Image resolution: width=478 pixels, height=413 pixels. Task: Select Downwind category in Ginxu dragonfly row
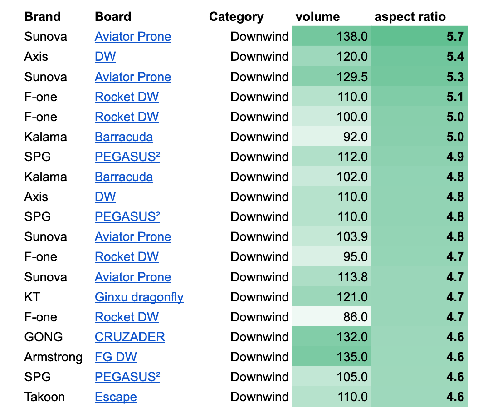(x=259, y=297)
